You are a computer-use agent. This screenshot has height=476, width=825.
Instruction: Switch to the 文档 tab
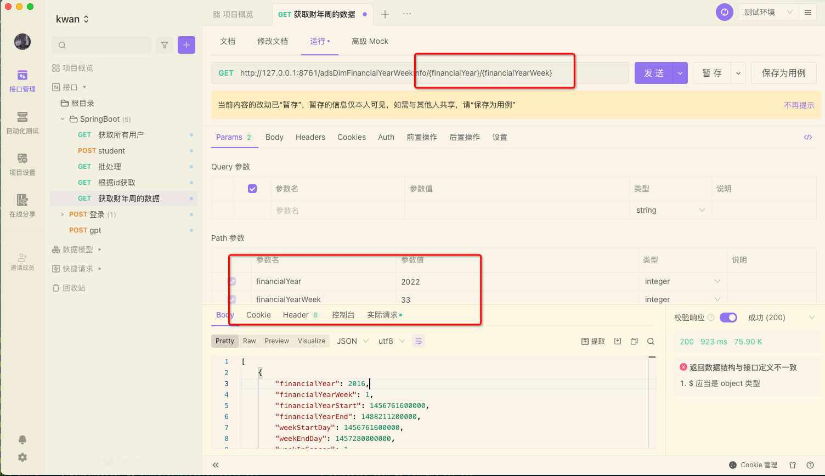228,41
